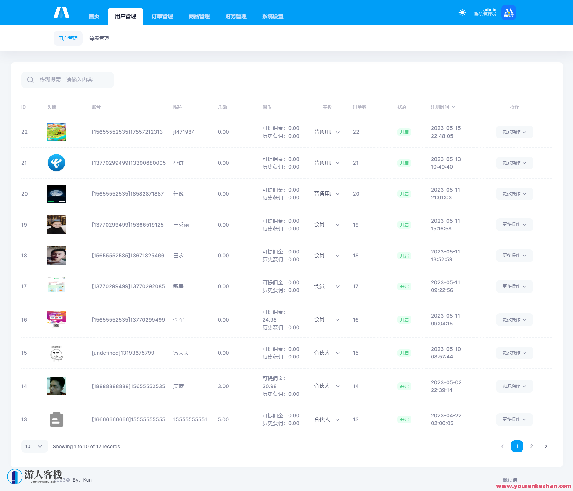Switch to 订单管理 tab
This screenshot has width=573, height=491.
point(162,16)
